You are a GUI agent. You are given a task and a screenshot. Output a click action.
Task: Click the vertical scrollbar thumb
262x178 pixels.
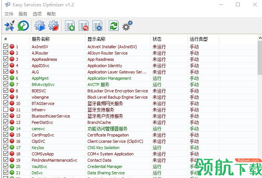click(x=260, y=58)
